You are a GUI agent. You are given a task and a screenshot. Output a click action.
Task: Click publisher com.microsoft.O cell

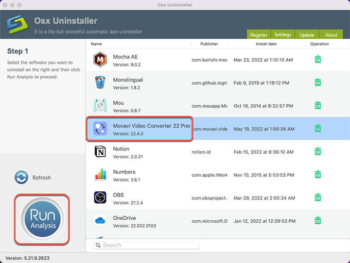point(209,221)
